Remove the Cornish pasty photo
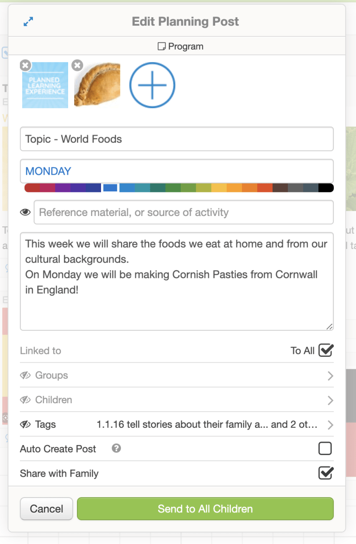 tap(78, 66)
